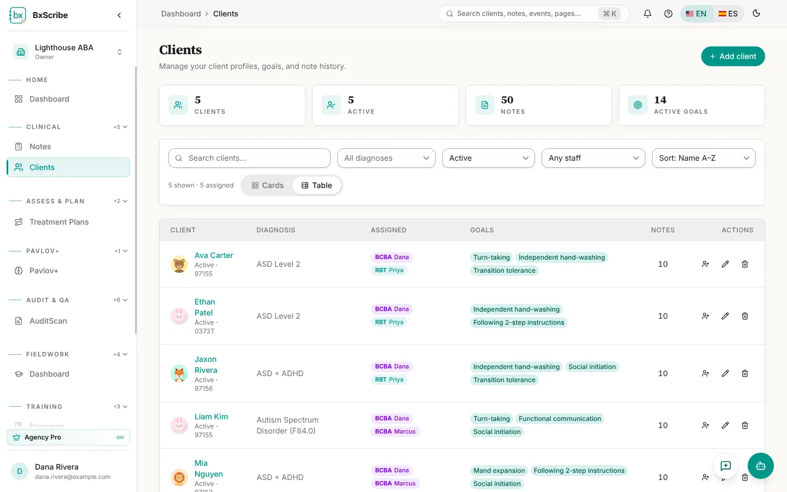
Task: Edit Ava Carter with pencil icon
Action: tap(725, 264)
